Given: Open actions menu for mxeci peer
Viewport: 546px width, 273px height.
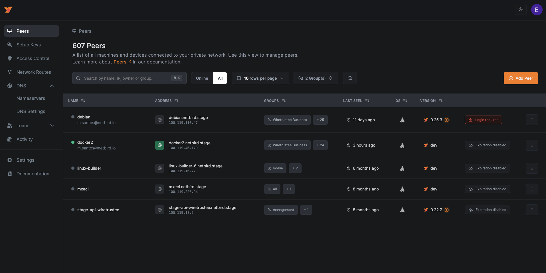Looking at the screenshot, I should click(x=532, y=189).
